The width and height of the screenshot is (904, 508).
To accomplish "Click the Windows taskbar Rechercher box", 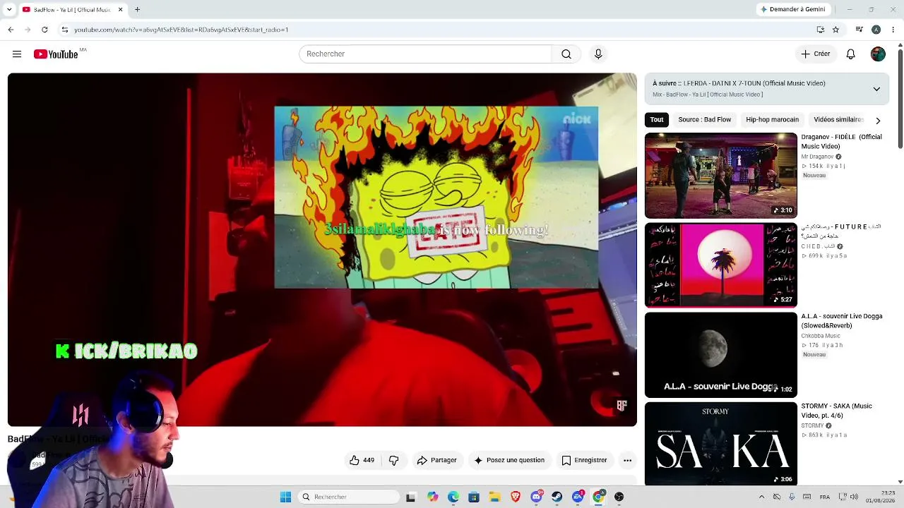I will (x=349, y=497).
